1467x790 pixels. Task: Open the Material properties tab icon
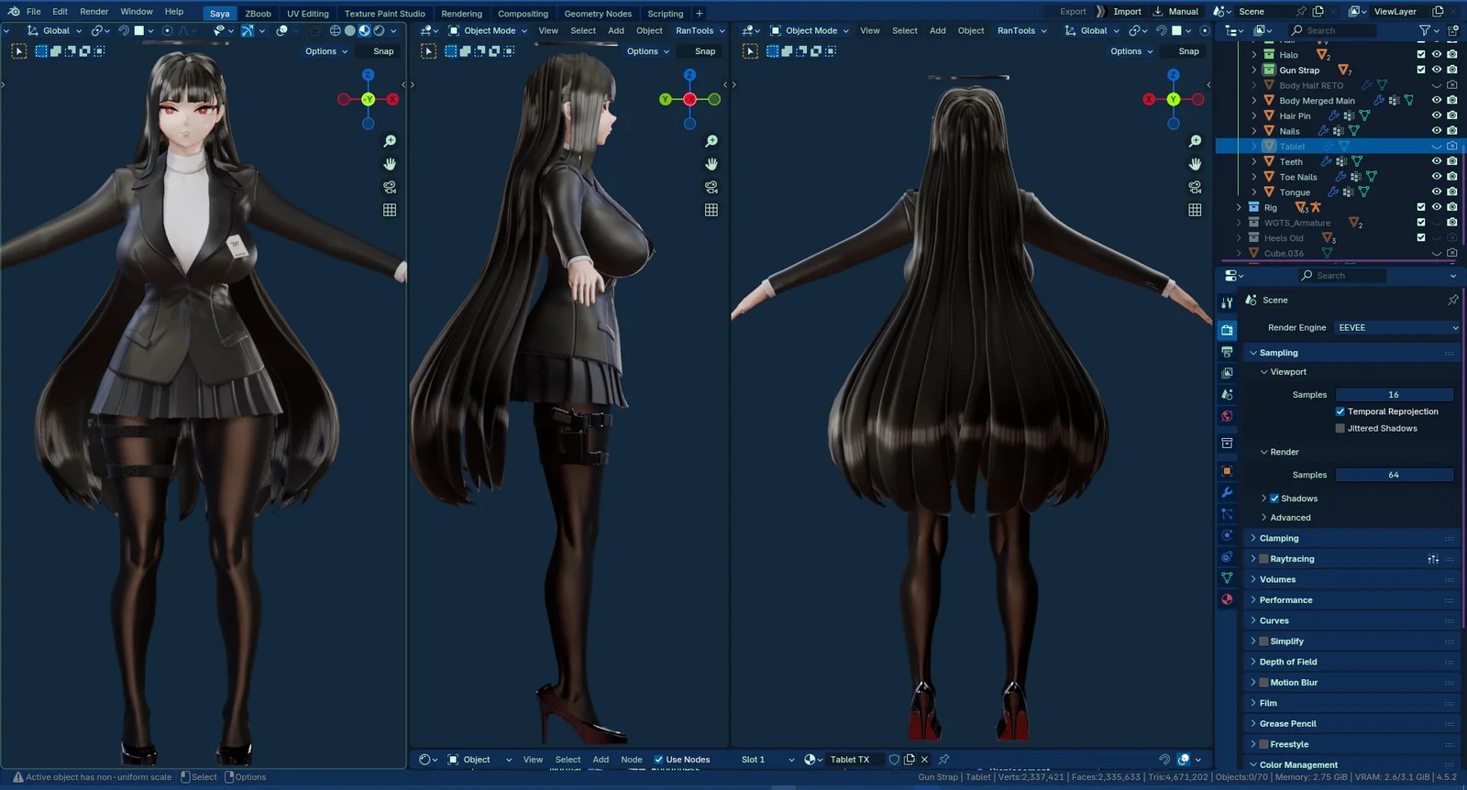tap(1227, 599)
